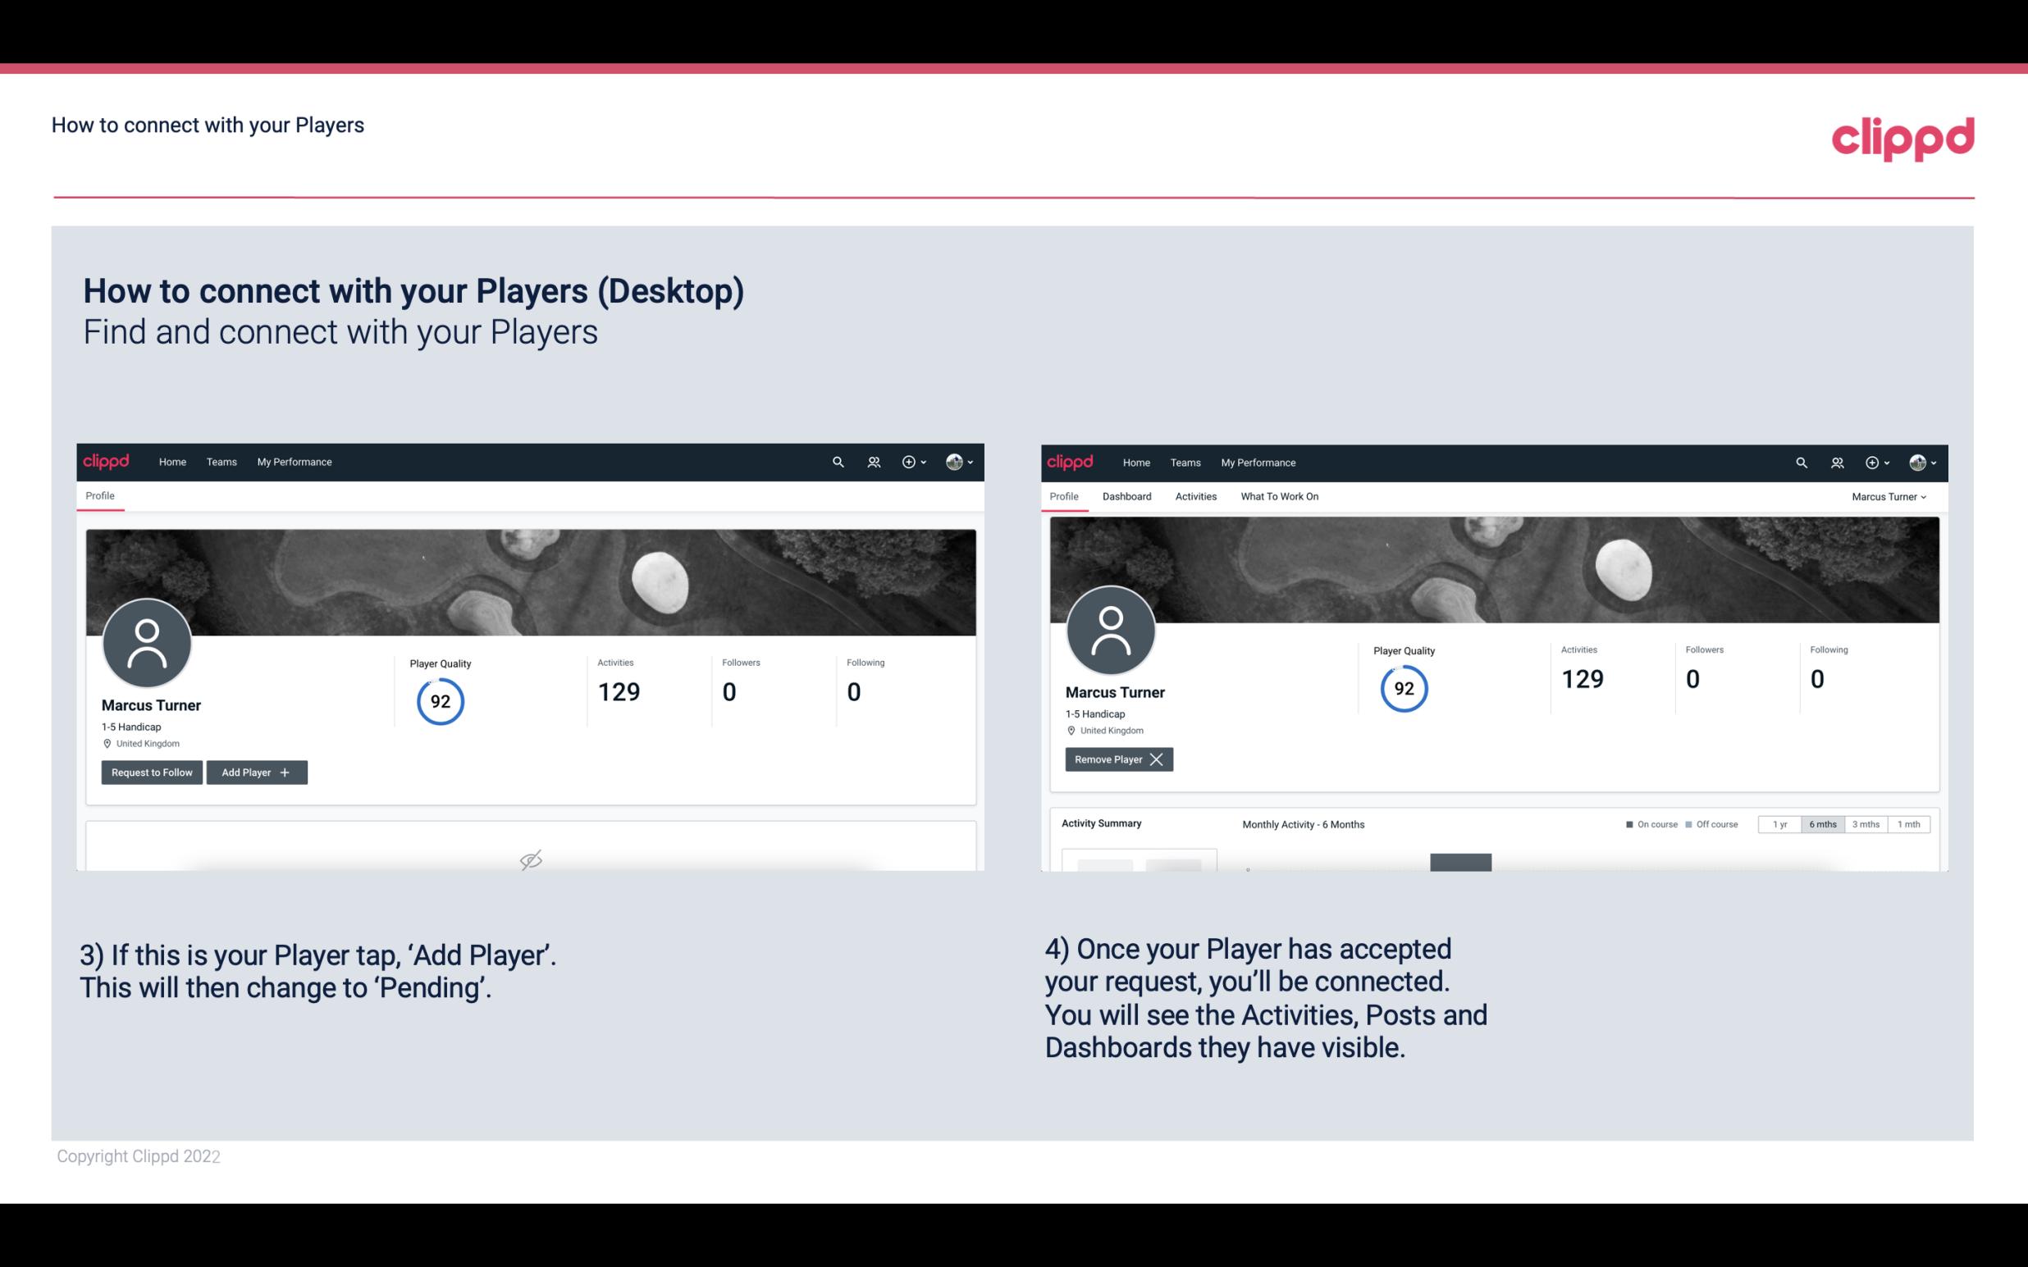
Task: Click the Activities tab on right profile
Action: coord(1194,496)
